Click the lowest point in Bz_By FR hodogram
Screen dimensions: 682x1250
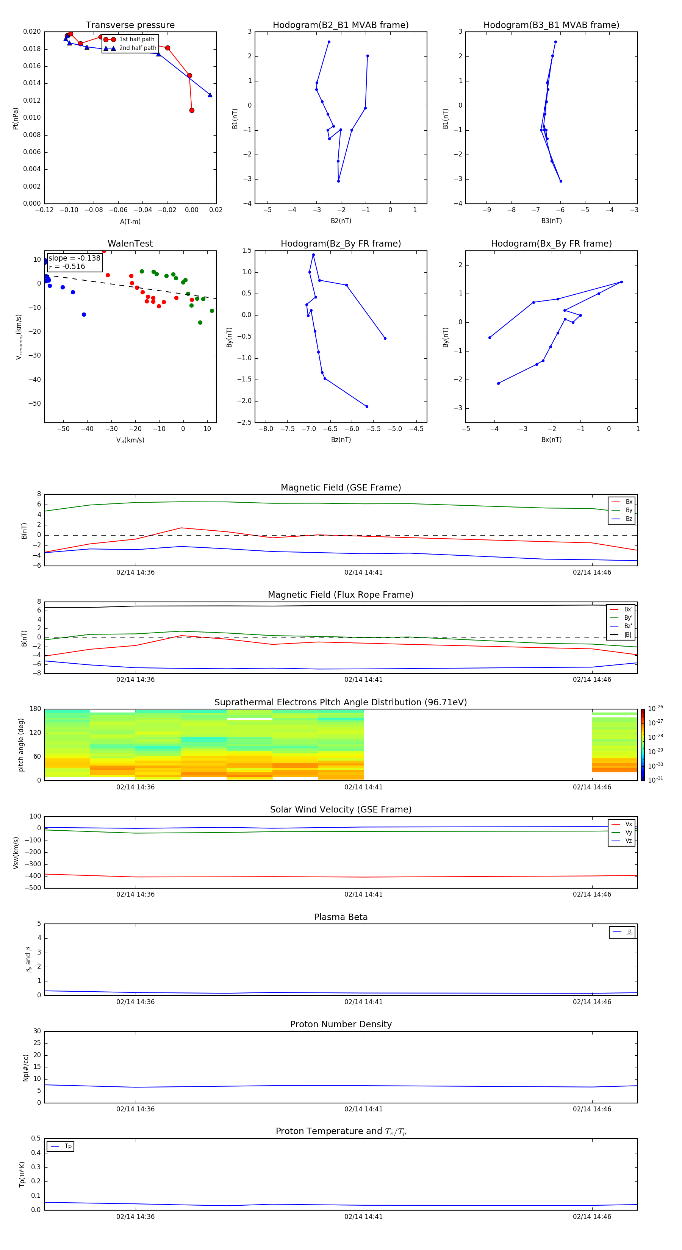coord(366,407)
